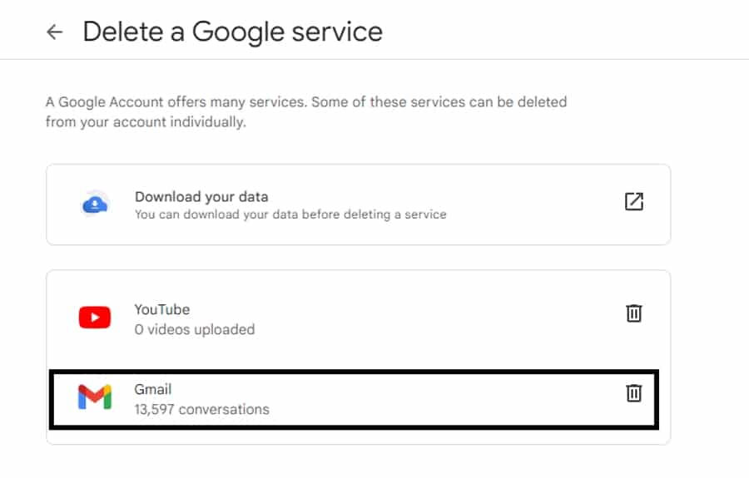Click 'from your account individually' text
Image resolution: width=749 pixels, height=478 pixels.
[146, 122]
